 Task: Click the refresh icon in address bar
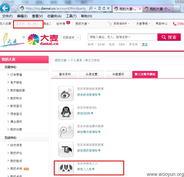(x=104, y=8)
